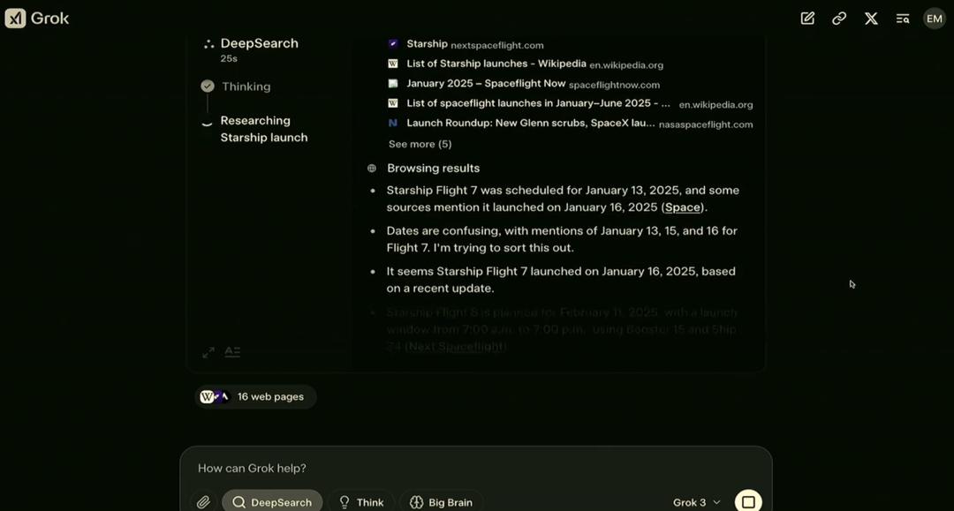Expand the DeepSearch panel with the arrows icon

208,351
